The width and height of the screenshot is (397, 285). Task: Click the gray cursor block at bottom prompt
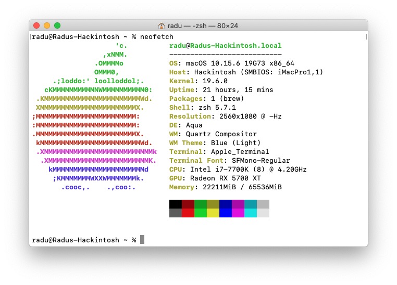pos(142,240)
